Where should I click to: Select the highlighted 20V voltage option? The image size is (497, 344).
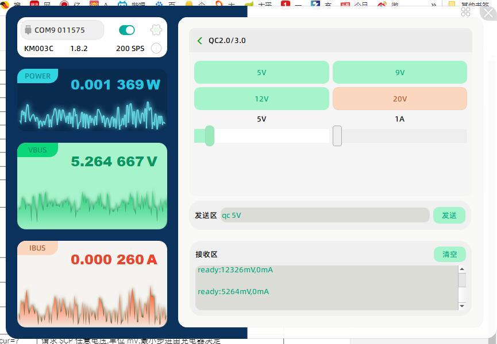click(x=399, y=99)
